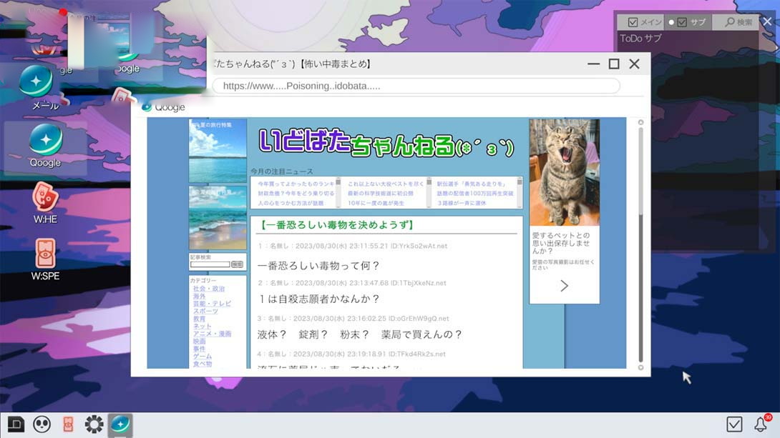Click the 夏の旅行特集 ocean banner image
The width and height of the screenshot is (780, 438).
click(218, 151)
